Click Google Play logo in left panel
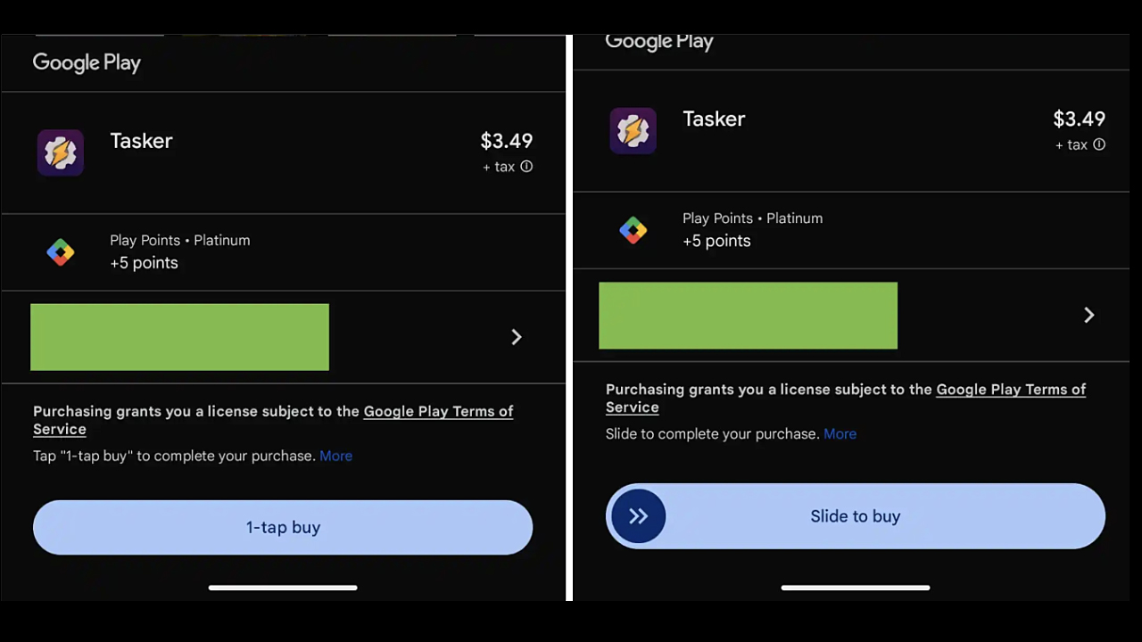 point(87,62)
